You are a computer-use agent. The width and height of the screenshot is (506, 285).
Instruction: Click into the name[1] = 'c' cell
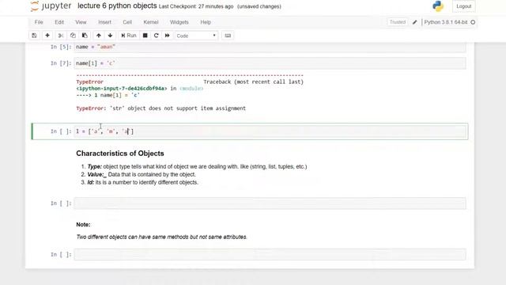[270, 63]
